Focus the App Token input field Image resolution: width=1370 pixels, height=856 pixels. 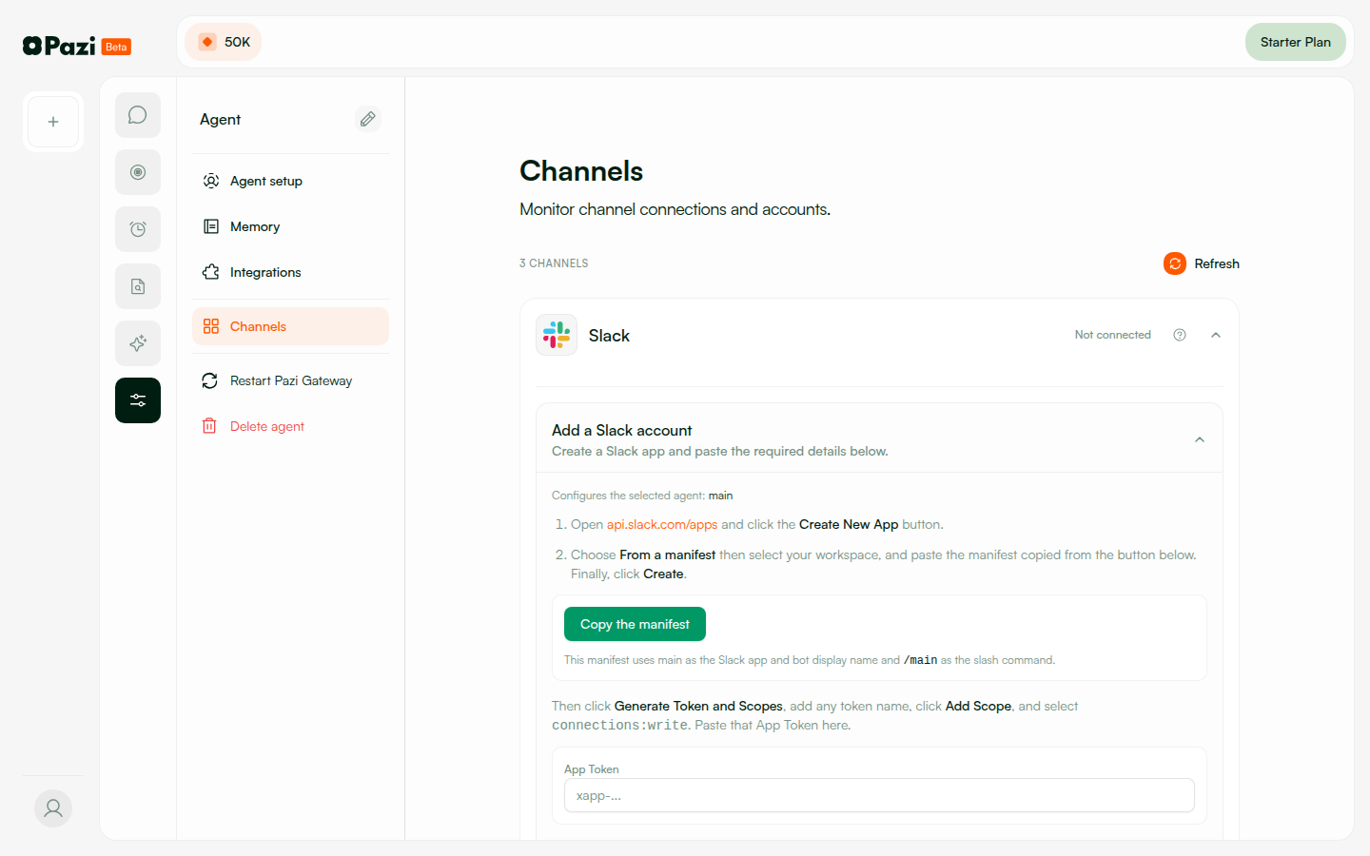879,795
